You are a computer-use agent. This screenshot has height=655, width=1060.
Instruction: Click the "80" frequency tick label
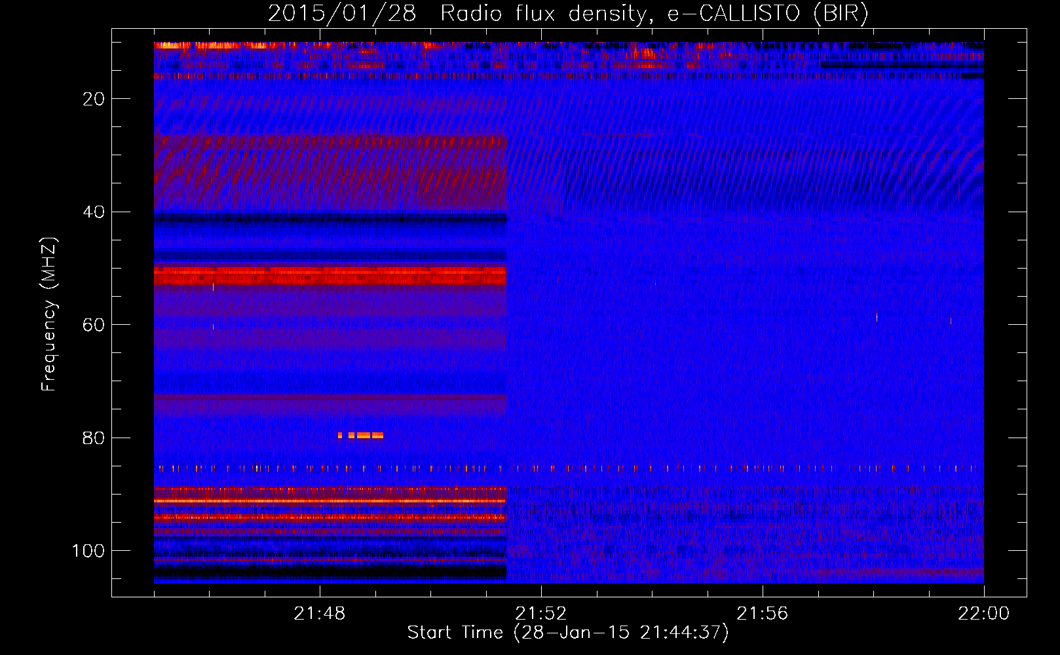click(x=94, y=438)
